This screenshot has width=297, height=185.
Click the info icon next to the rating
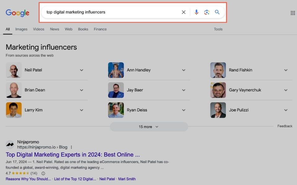pos(43,173)
